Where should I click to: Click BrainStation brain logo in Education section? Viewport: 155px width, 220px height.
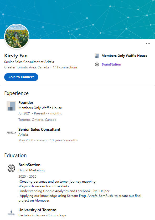[11, 168]
